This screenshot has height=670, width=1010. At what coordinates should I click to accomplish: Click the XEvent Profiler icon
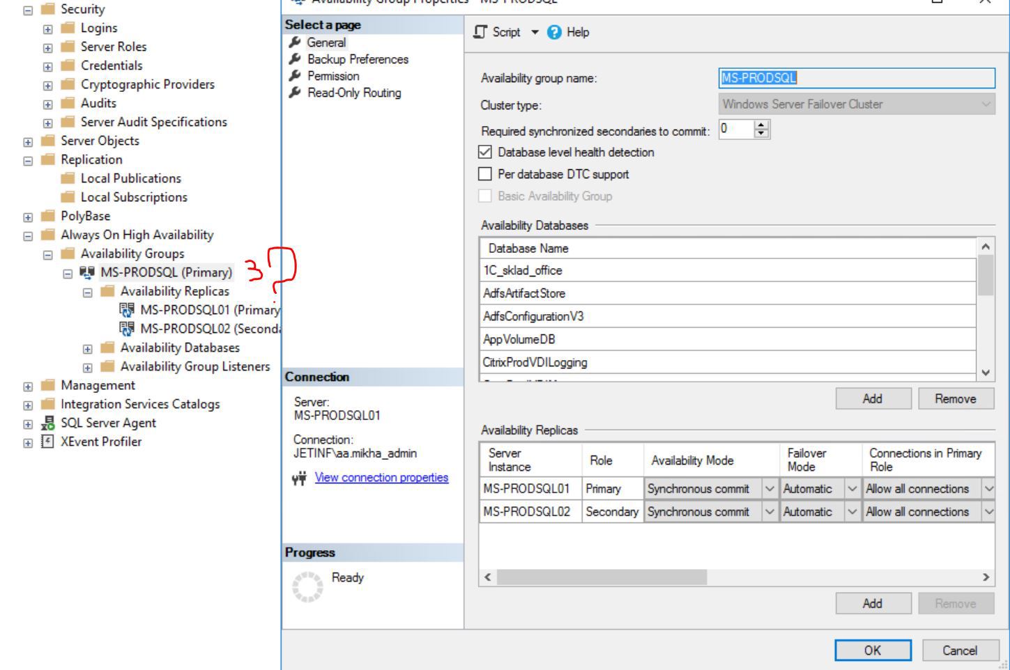tap(45, 442)
